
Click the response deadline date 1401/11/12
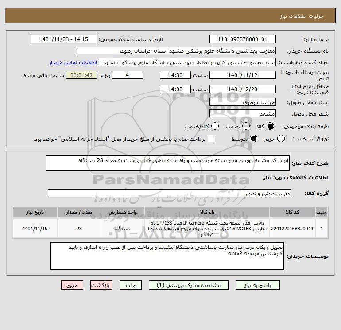pyautogui.click(x=243, y=75)
